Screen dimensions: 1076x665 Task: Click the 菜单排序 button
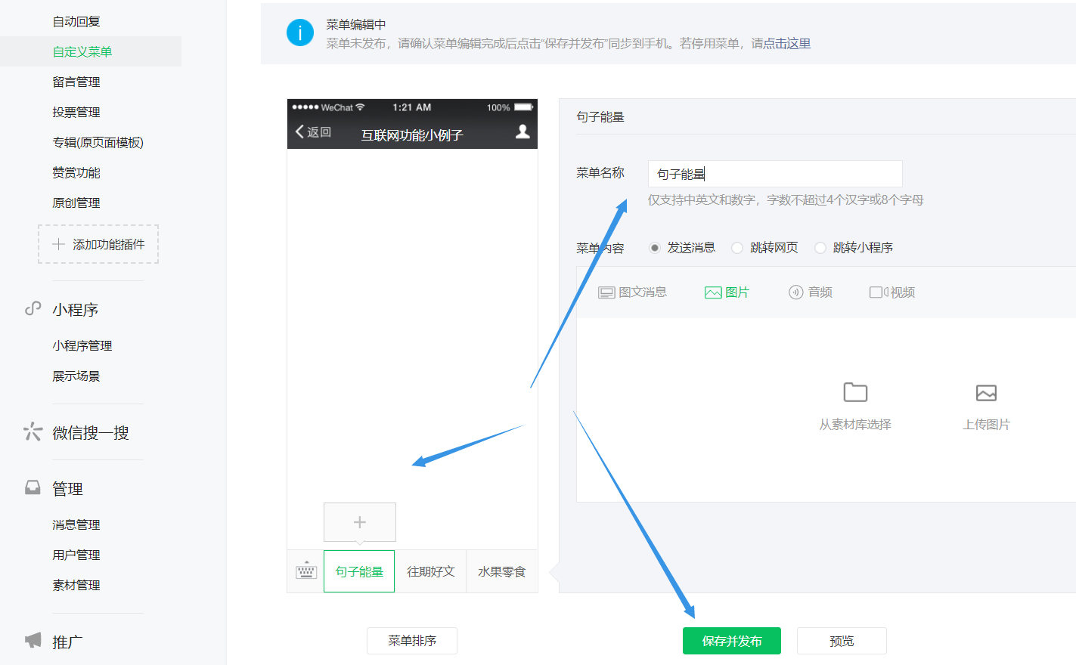click(x=412, y=641)
